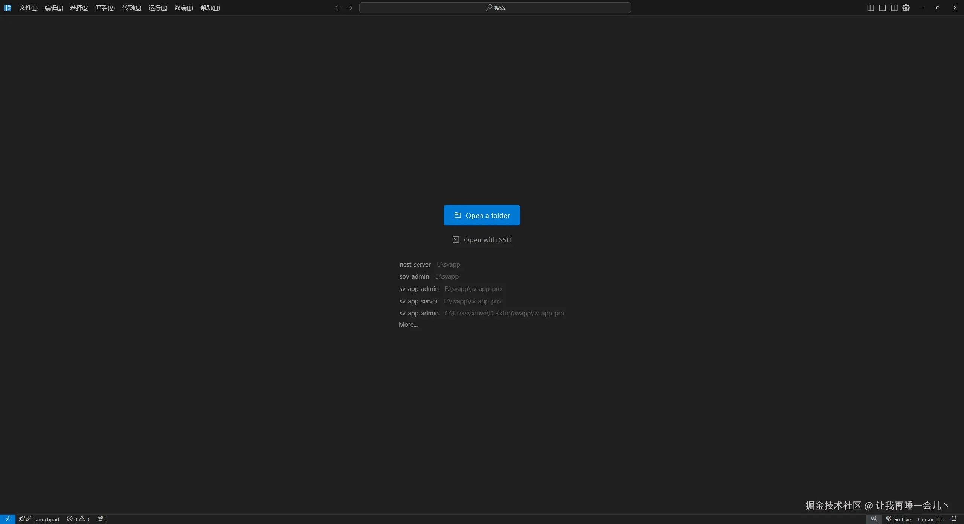Open errors and warnings problems indicator
The image size is (964, 524).
[78, 519]
